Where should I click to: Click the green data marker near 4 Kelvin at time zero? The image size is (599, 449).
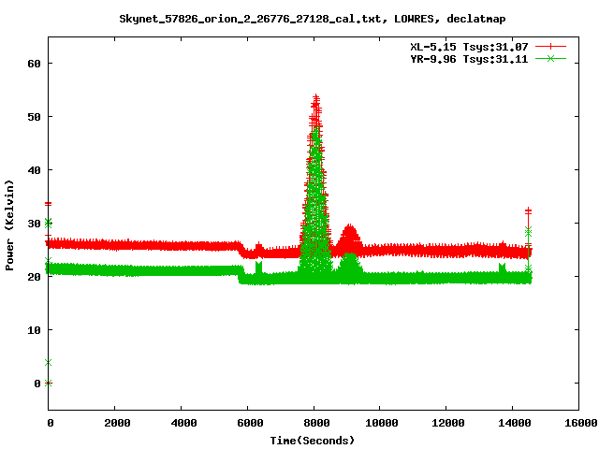click(48, 362)
